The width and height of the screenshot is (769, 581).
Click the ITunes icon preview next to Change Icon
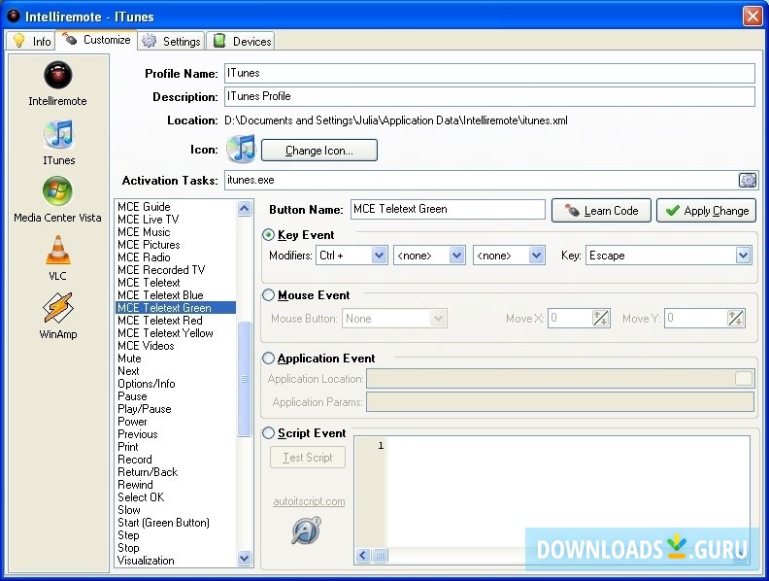coord(241,149)
